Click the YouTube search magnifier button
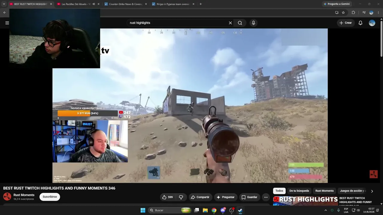The image size is (383, 215). click(240, 23)
